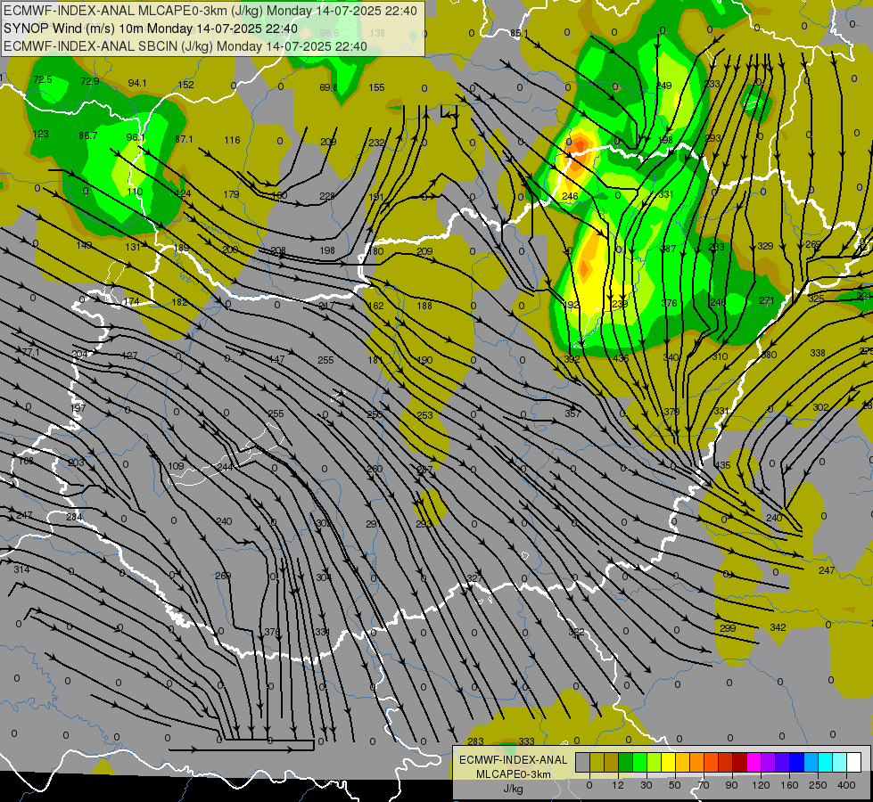Click the map value 87.1
Screen dimensions: 873x802
coord(184,139)
